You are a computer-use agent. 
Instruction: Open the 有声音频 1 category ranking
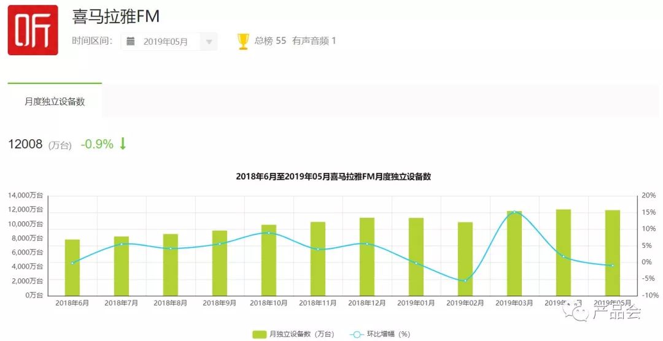tap(314, 41)
